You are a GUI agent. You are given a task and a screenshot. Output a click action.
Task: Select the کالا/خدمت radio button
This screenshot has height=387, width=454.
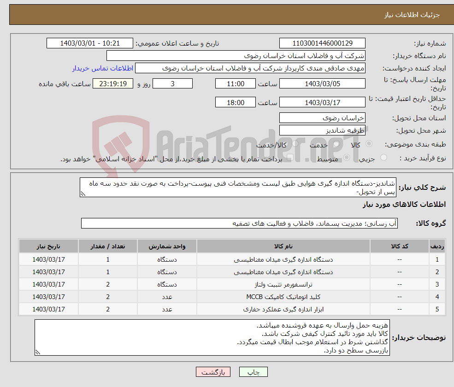click(x=295, y=144)
